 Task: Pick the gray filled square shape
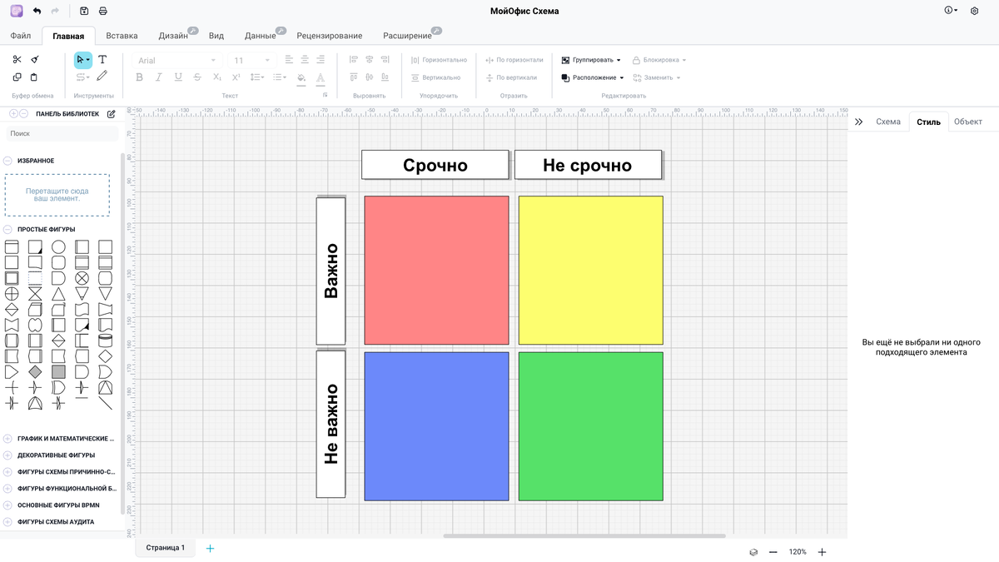coord(58,371)
